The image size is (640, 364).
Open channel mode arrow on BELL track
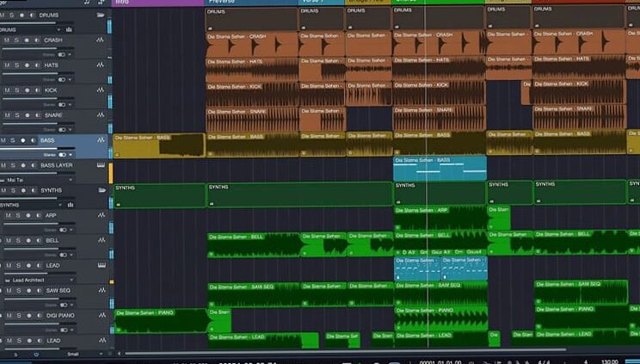[71, 255]
